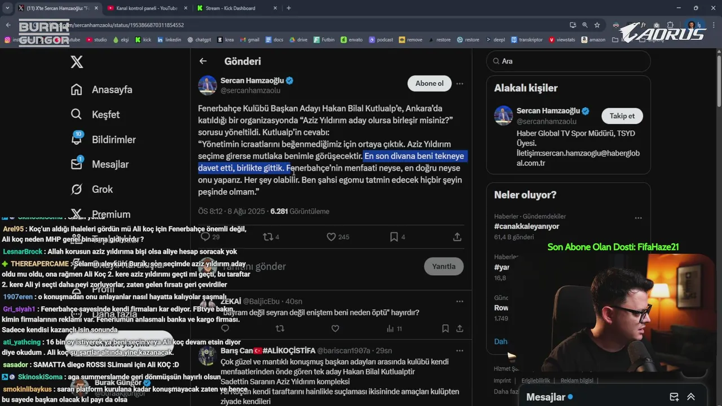
Task: Open the post's three-dot more menu
Action: point(460,83)
